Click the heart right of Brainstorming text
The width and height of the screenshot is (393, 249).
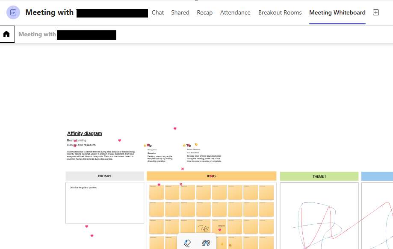120,141
